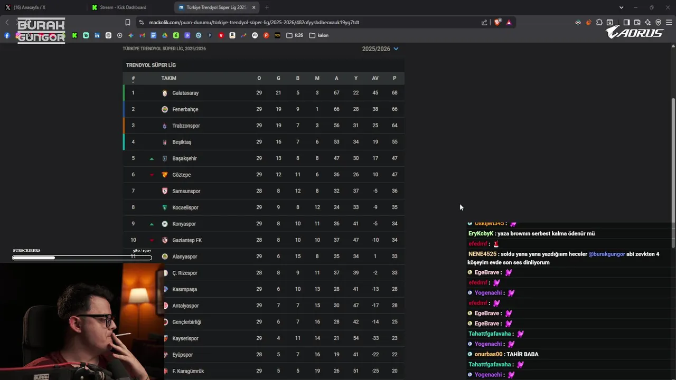Click the Galatasaray club crest icon
This screenshot has width=676, height=380.
coord(165,93)
